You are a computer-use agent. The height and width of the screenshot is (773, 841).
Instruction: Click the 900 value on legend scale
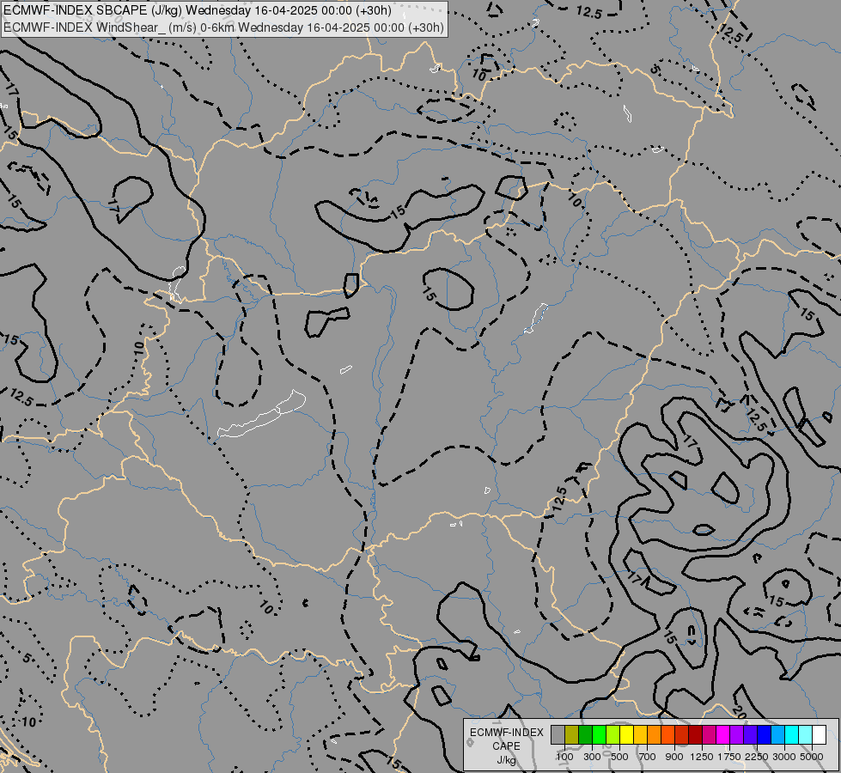[674, 757]
